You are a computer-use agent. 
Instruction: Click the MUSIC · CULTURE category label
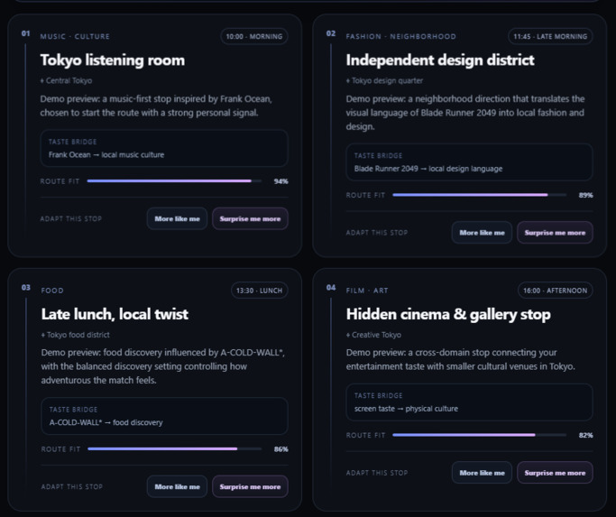[75, 36]
